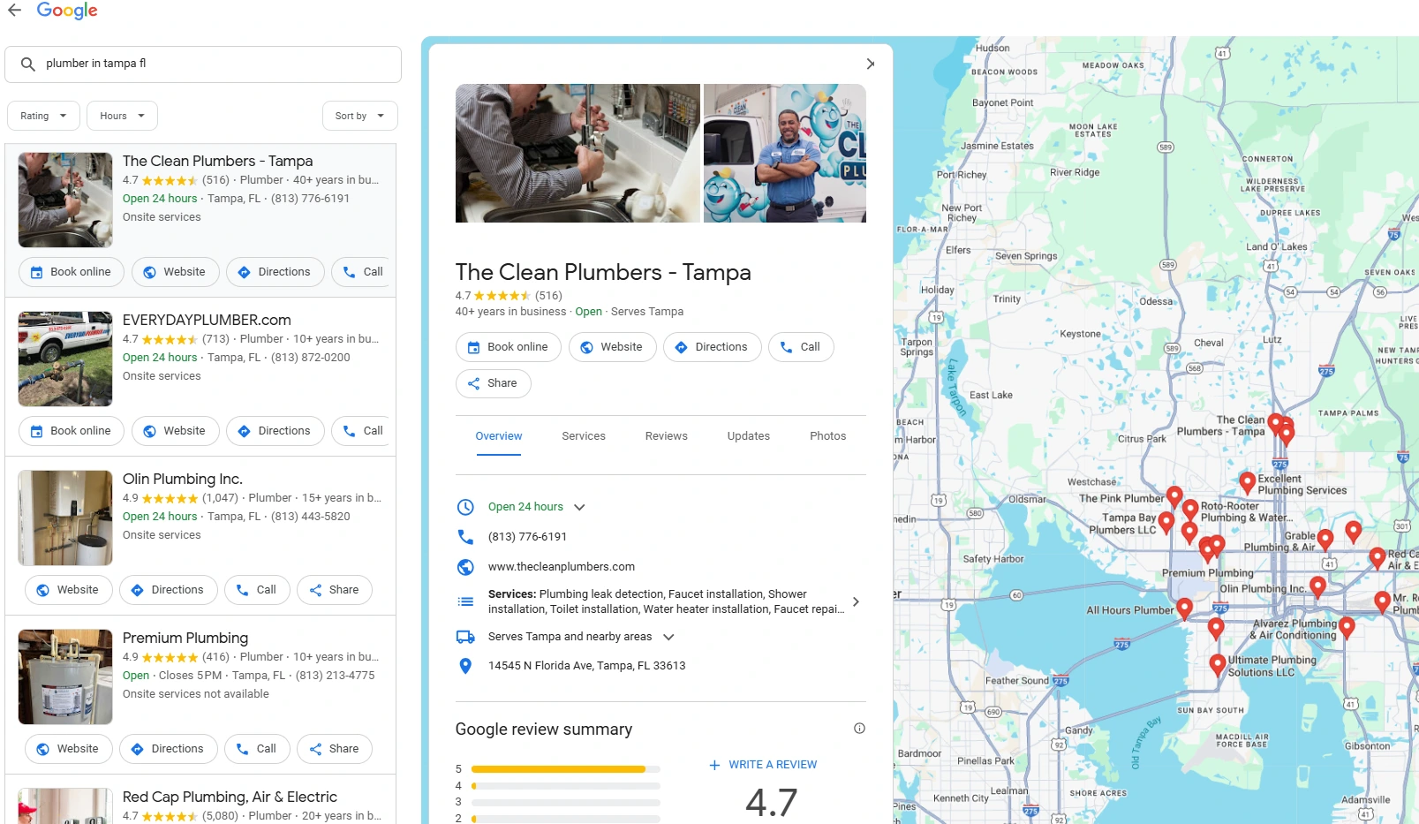Click the globe icon beside website address
The height and width of the screenshot is (824, 1419).
[465, 567]
